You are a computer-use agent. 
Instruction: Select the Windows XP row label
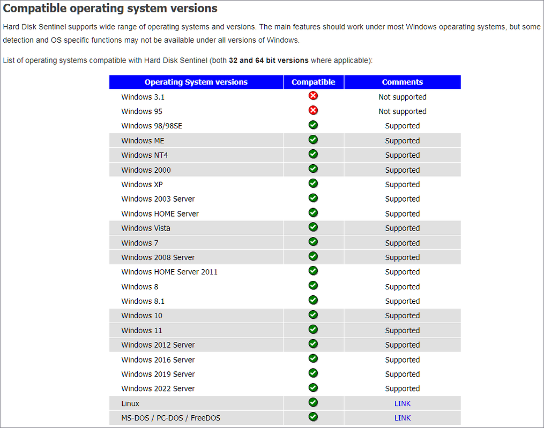point(142,185)
